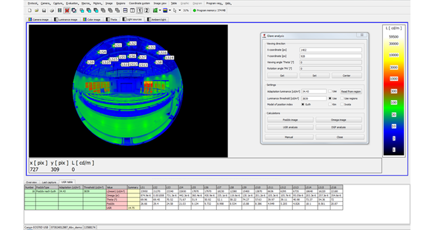Open the Camera menu
The height and width of the screenshot is (230, 434).
[45, 3]
